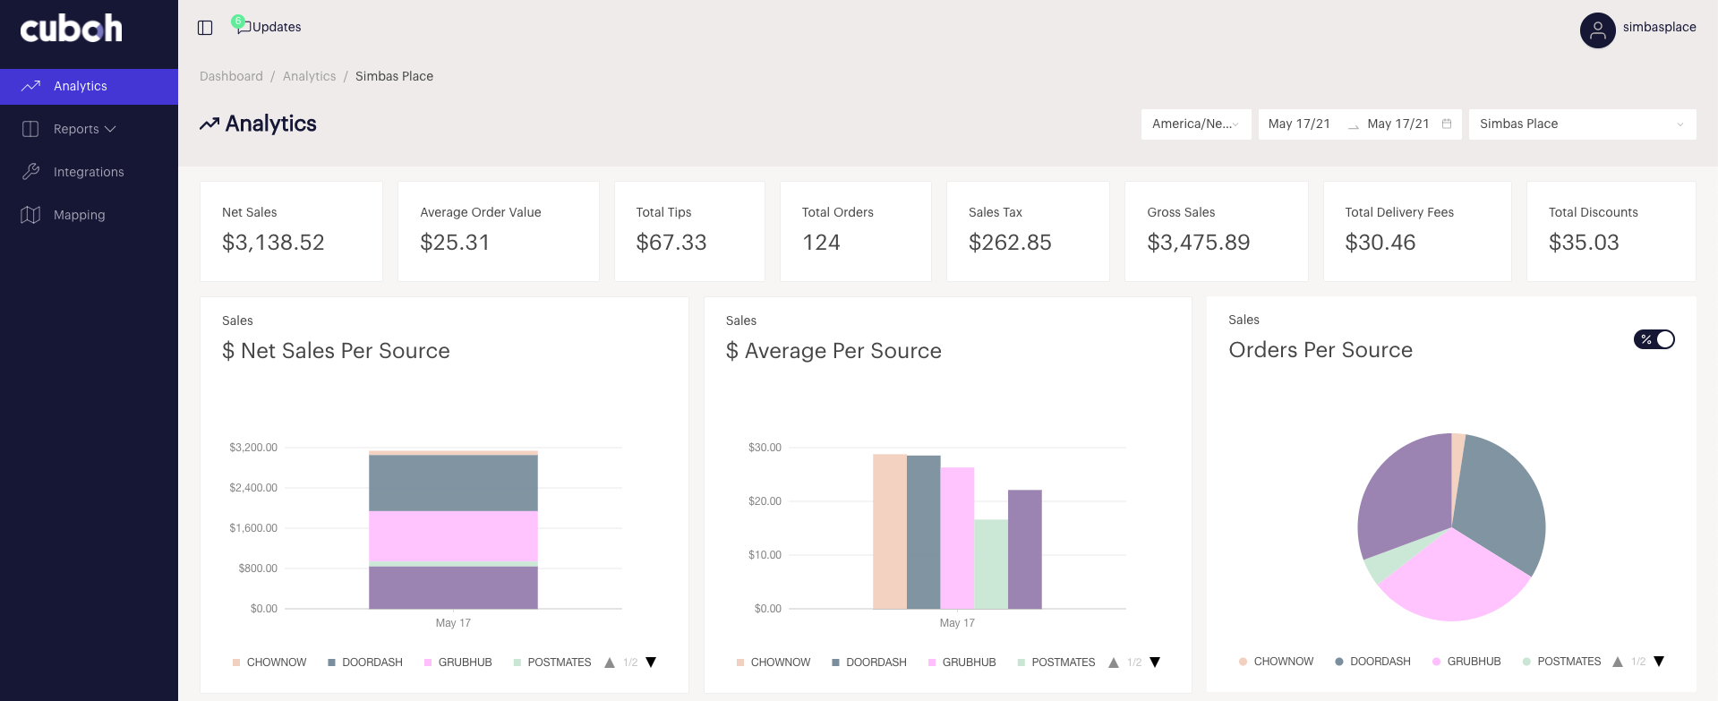Click the simbasplace user avatar icon
The image size is (1718, 701).
(1597, 30)
